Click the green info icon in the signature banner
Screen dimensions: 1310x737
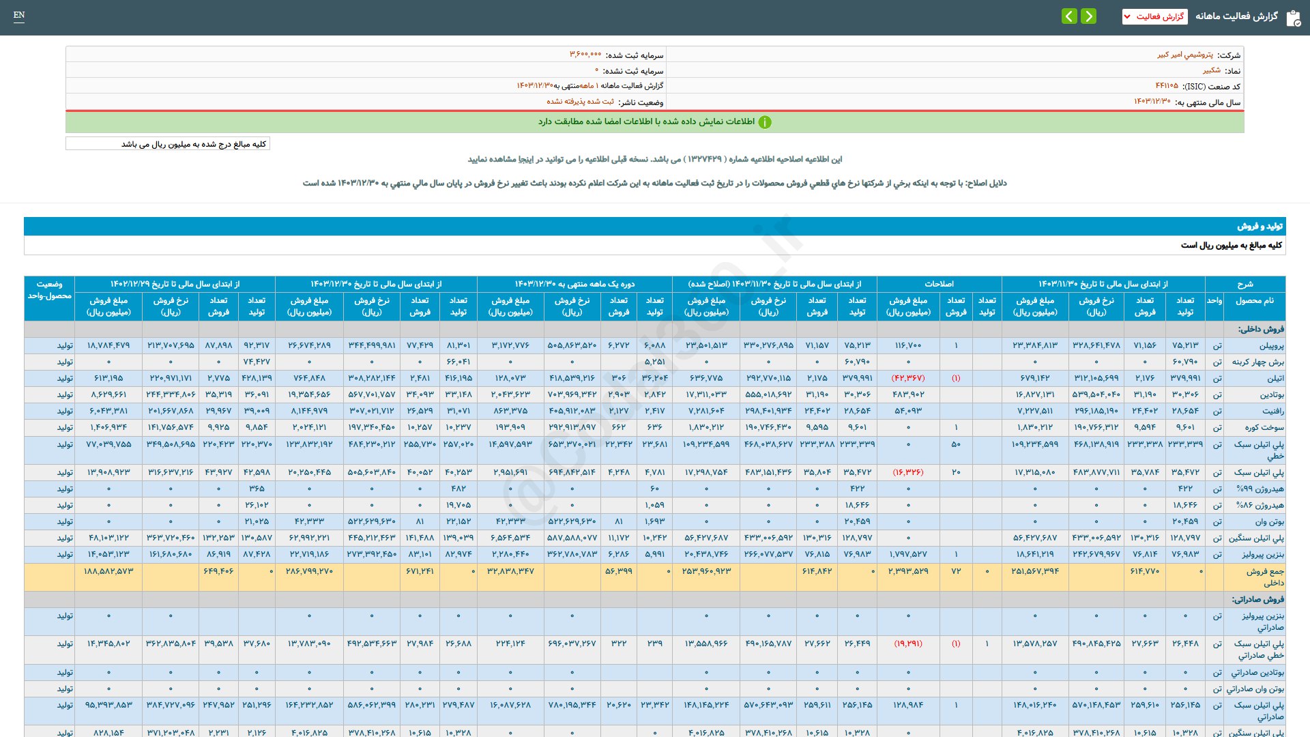coord(765,122)
